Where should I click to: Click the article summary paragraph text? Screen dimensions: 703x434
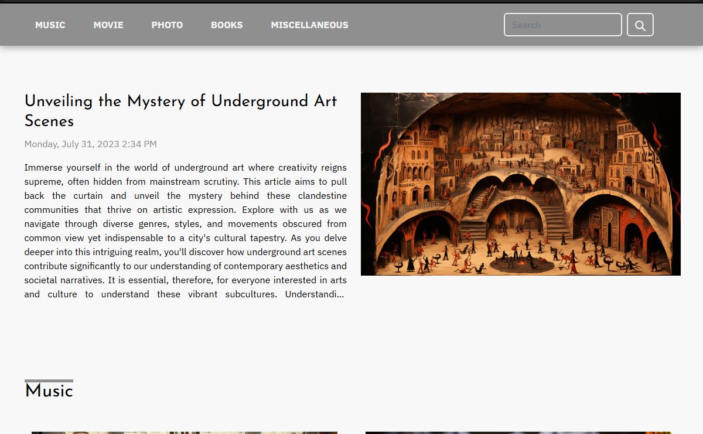pos(185,230)
